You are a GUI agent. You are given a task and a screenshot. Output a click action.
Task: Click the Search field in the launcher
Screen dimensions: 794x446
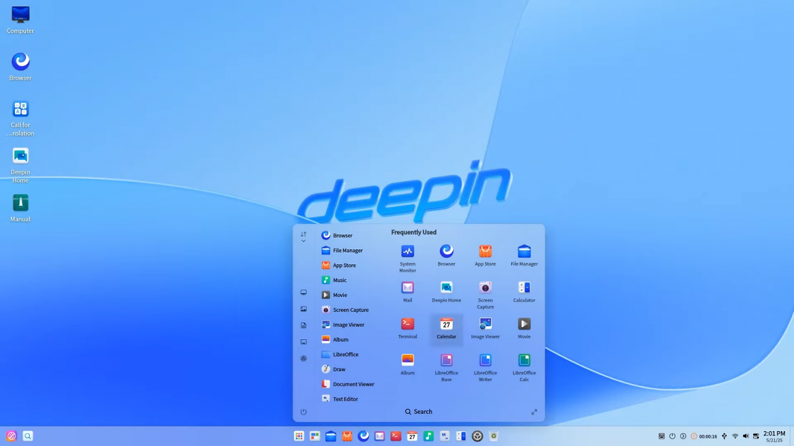419,412
